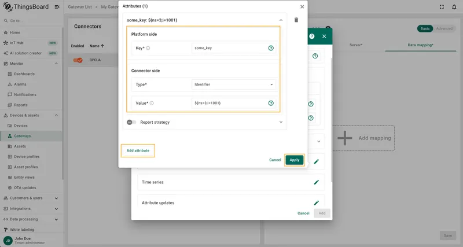This screenshot has width=463, height=247.
Task: Open White labeling in the sidebar
Action: [x=31, y=229]
